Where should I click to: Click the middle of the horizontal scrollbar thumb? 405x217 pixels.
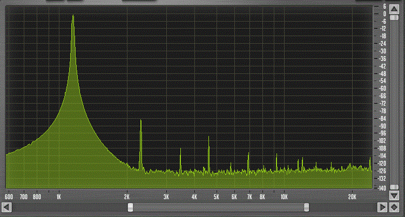[219, 207]
